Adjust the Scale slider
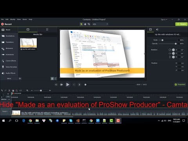Screen dimensions: 188x141 [163, 40]
